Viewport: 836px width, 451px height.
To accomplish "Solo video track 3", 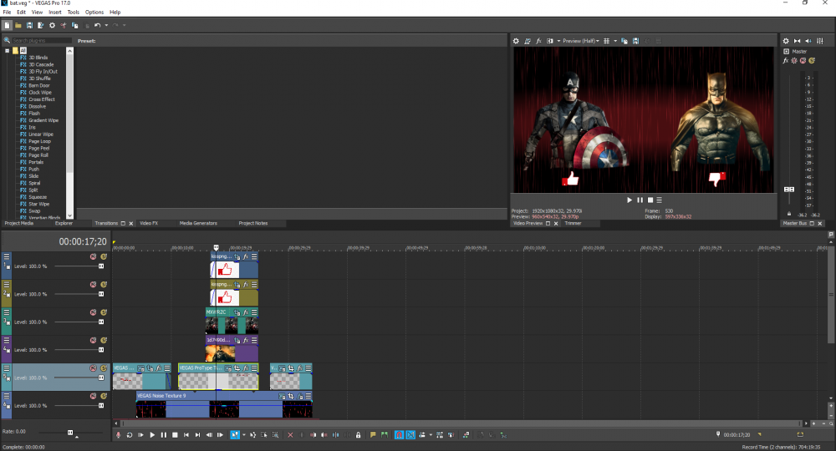I will coord(104,312).
